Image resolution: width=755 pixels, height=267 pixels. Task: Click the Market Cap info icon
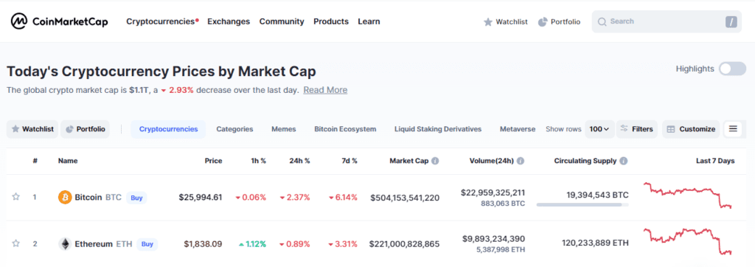pos(435,161)
